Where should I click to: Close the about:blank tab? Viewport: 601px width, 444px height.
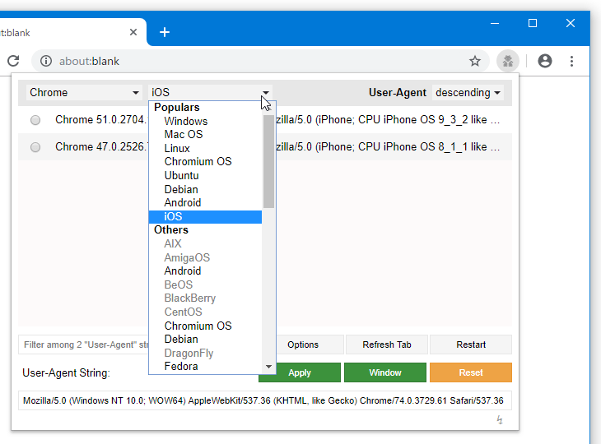pos(133,32)
